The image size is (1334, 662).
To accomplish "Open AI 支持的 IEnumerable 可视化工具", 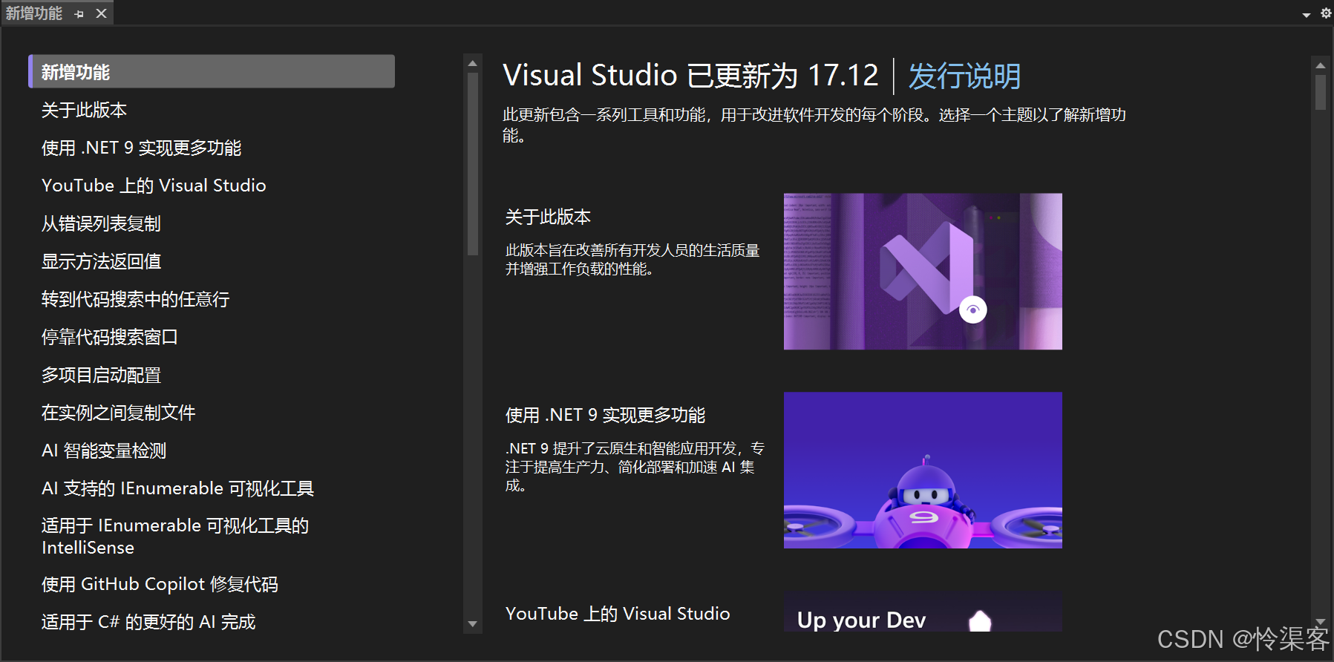I will pos(177,488).
